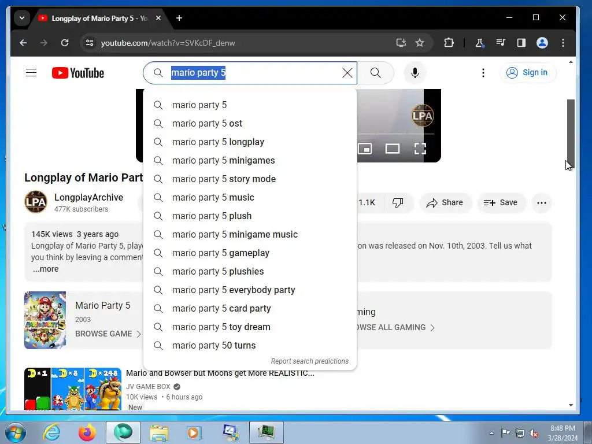The width and height of the screenshot is (592, 444).
Task: Dislike the video with thumbs-down
Action: 398,203
